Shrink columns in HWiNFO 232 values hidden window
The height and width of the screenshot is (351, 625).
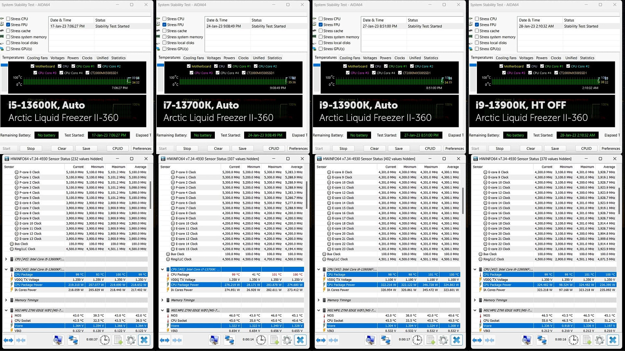(x=21, y=340)
